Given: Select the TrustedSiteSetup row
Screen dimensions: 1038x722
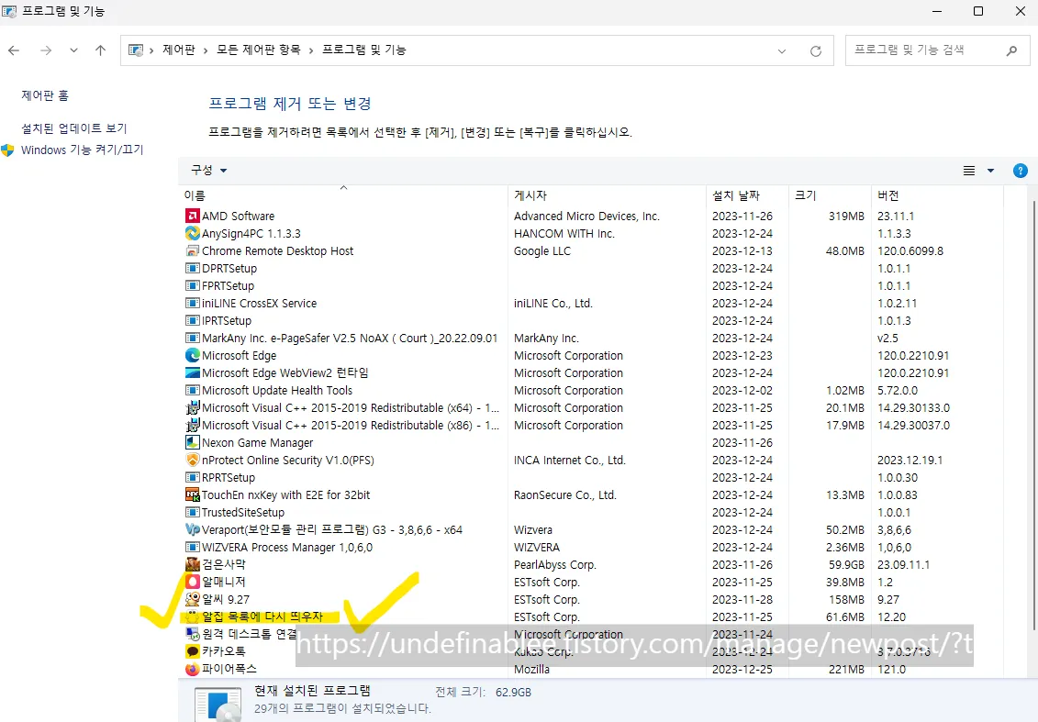Looking at the screenshot, I should [594, 512].
